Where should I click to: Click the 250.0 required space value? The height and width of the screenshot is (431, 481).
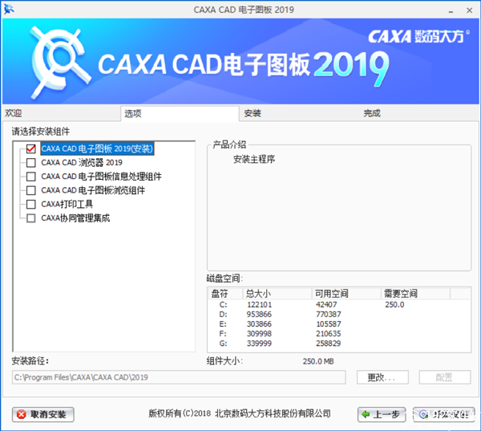394,305
